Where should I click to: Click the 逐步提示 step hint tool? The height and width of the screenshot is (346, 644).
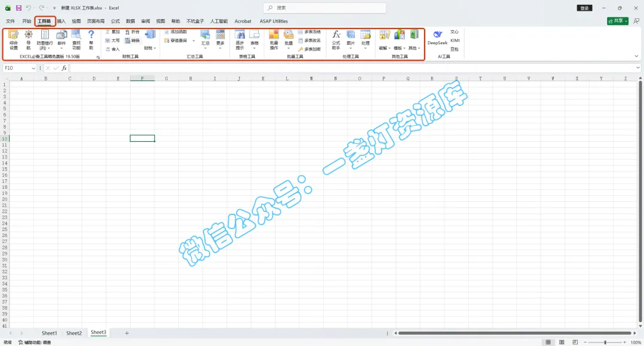(240, 40)
